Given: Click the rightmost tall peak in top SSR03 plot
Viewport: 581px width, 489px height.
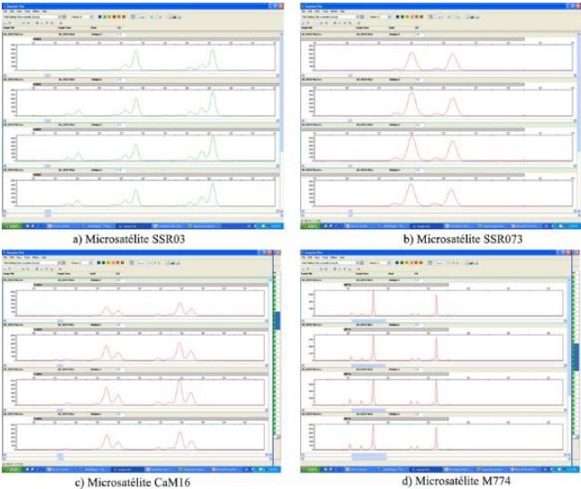Looking at the screenshot, I should pos(212,60).
